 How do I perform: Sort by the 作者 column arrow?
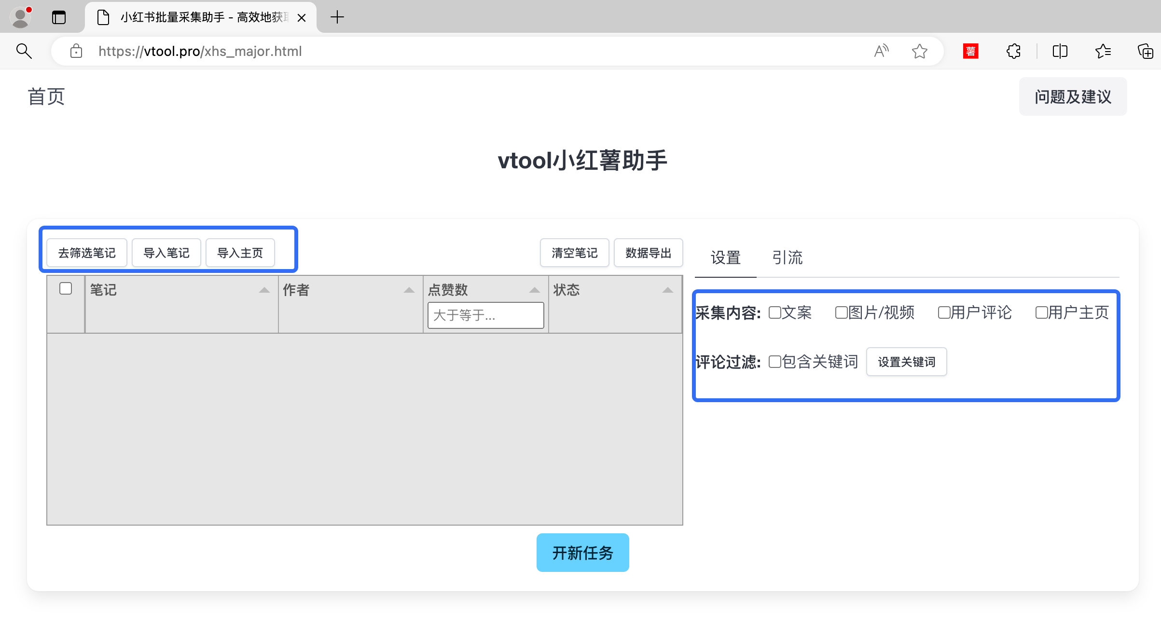[409, 290]
